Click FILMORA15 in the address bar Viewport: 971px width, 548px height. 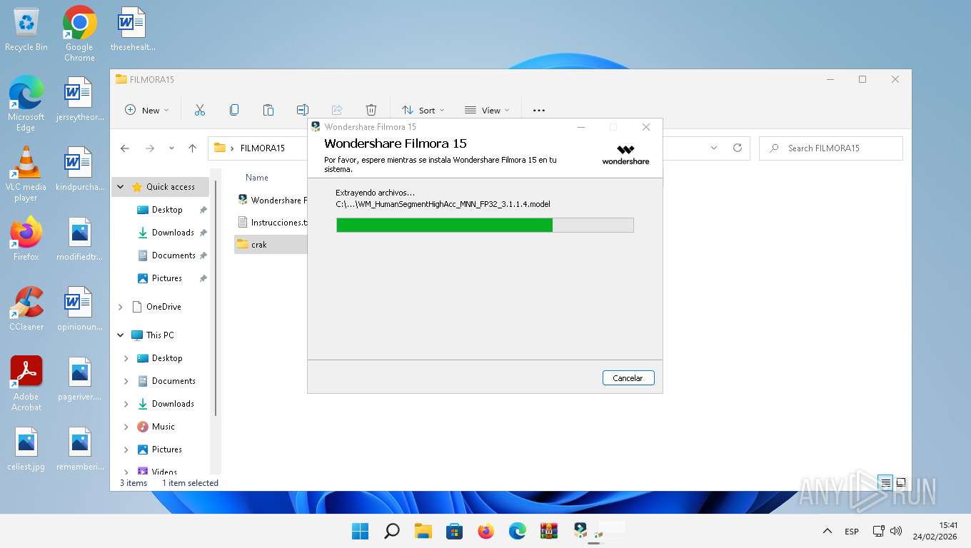point(263,148)
